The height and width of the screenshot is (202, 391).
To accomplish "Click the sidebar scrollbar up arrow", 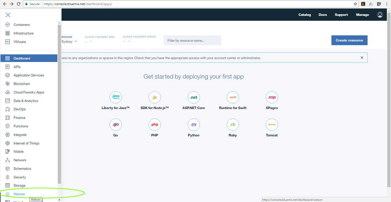I will coord(59,22).
